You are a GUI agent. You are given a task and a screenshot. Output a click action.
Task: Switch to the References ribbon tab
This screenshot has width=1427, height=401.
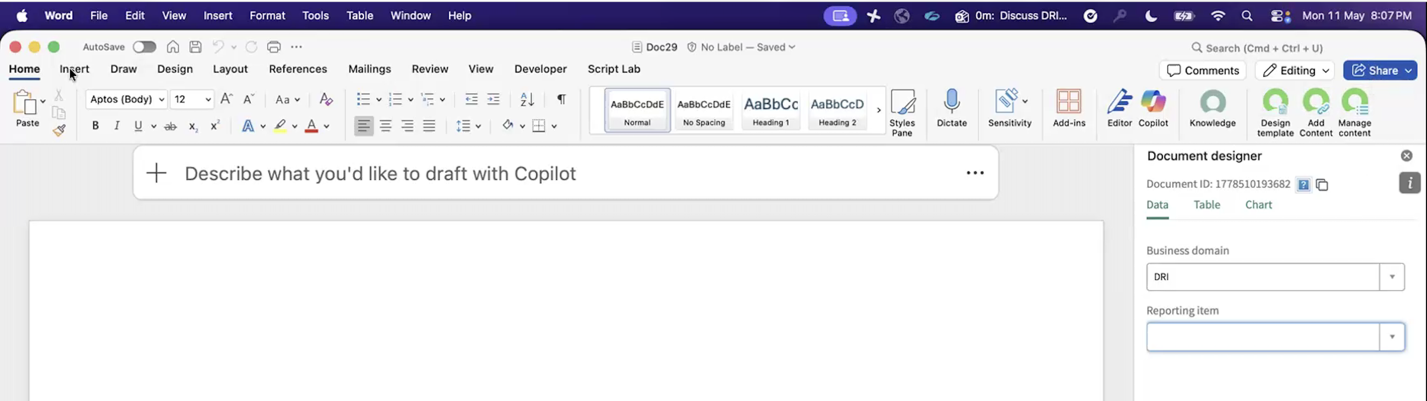(298, 69)
